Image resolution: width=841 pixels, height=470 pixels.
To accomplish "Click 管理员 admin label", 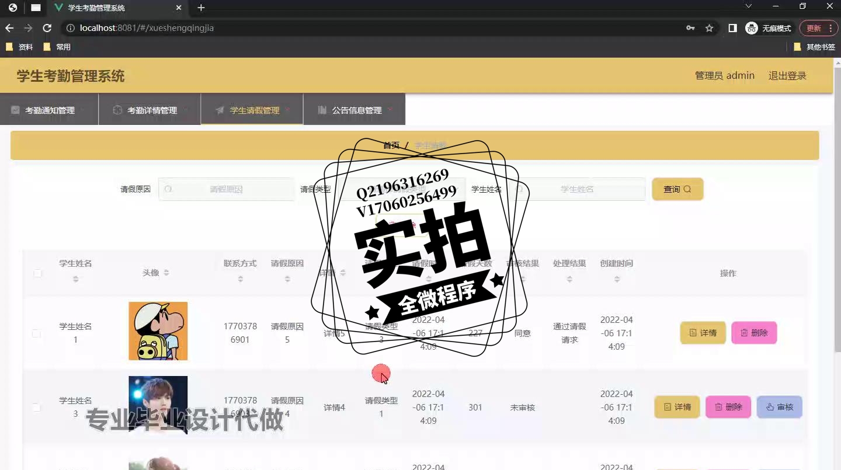I will point(725,76).
